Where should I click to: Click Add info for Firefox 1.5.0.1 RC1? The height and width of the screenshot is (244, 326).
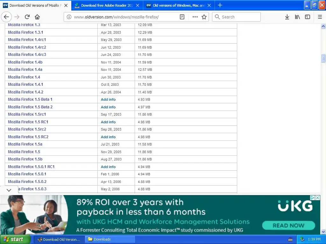108,167
